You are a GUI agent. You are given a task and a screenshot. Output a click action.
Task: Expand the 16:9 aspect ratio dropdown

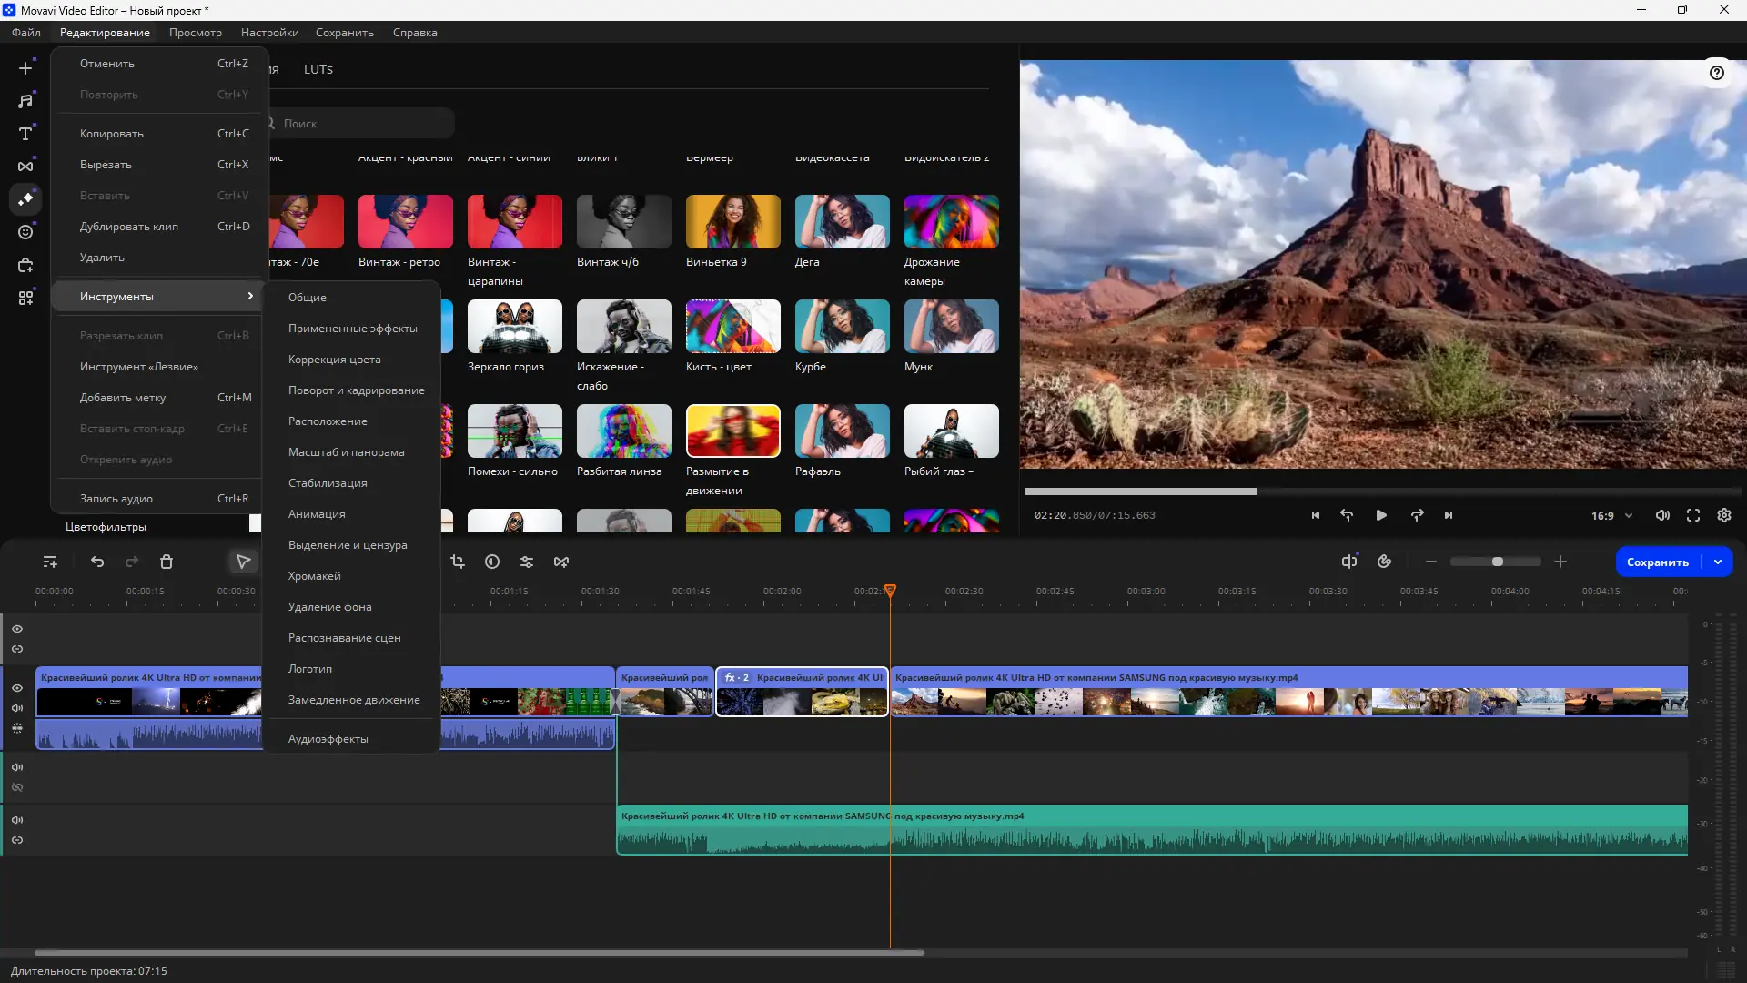[x=1629, y=515]
